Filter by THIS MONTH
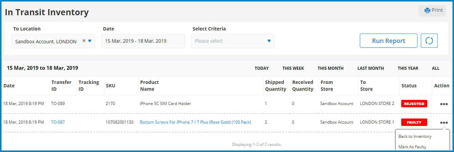The image size is (454, 152). click(330, 68)
